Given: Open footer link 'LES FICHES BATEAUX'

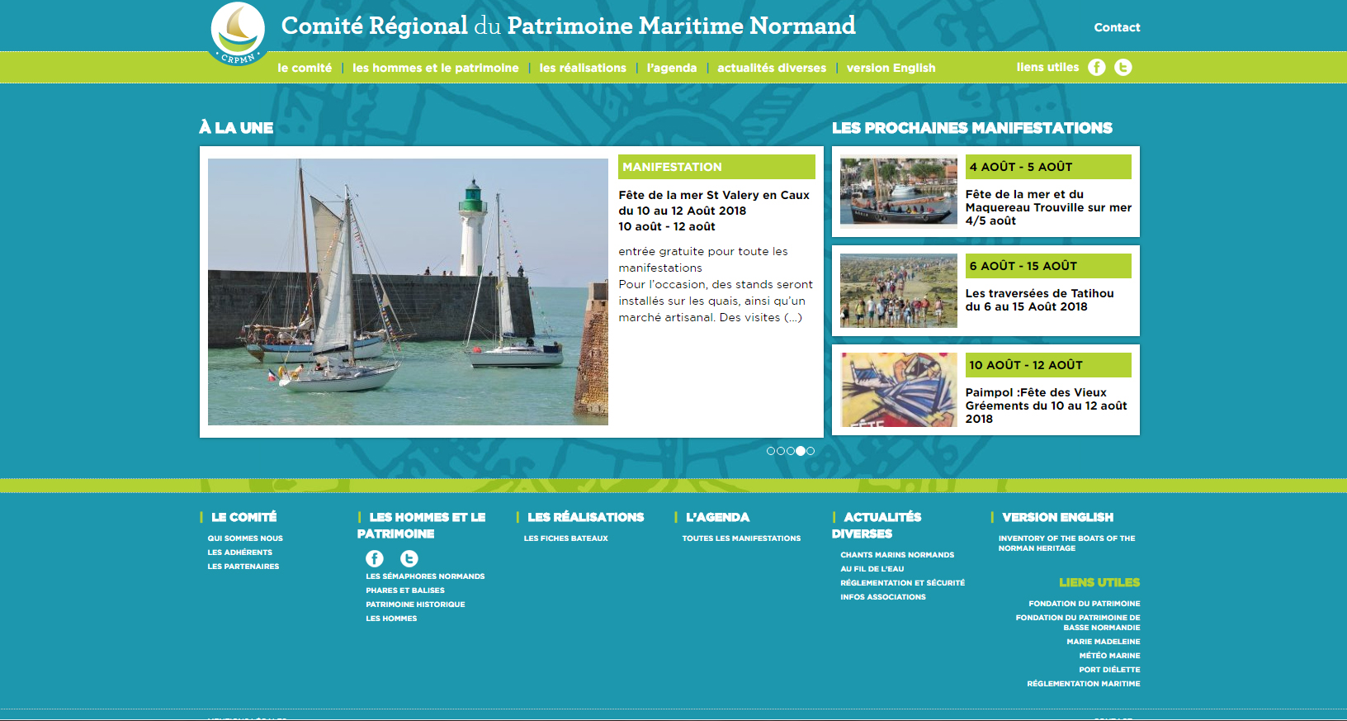Looking at the screenshot, I should 565,538.
